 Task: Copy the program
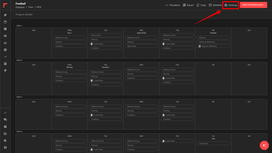(201, 5)
